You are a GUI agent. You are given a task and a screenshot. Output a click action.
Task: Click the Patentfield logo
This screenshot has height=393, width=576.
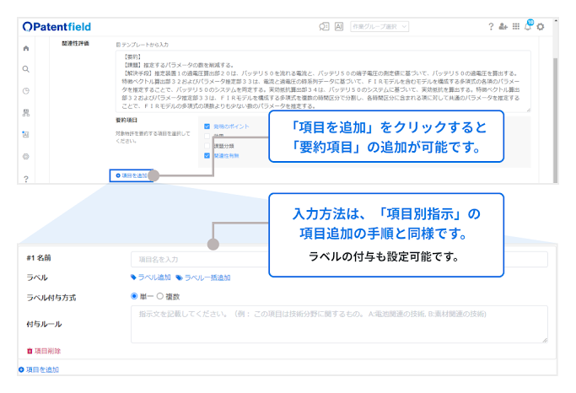click(x=56, y=27)
